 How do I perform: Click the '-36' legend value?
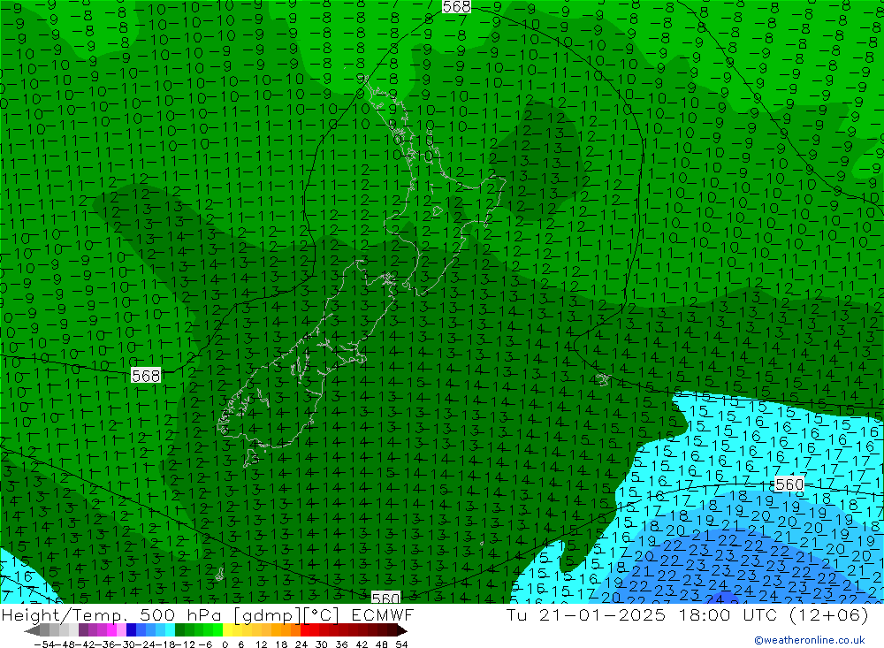coord(105,644)
